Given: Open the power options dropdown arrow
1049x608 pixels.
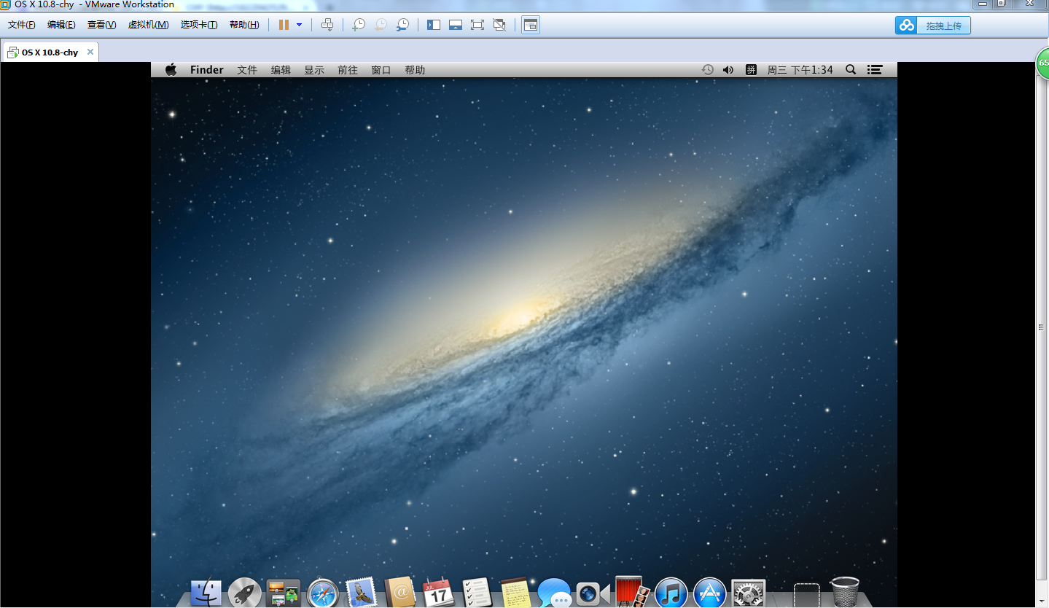Looking at the screenshot, I should [299, 25].
